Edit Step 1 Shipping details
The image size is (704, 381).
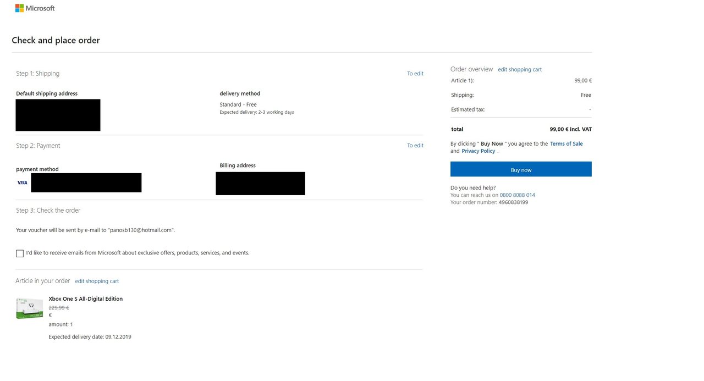point(415,74)
